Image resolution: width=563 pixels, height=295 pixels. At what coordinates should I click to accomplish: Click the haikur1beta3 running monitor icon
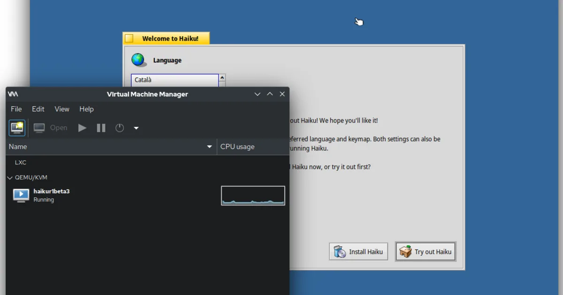[x=21, y=195]
